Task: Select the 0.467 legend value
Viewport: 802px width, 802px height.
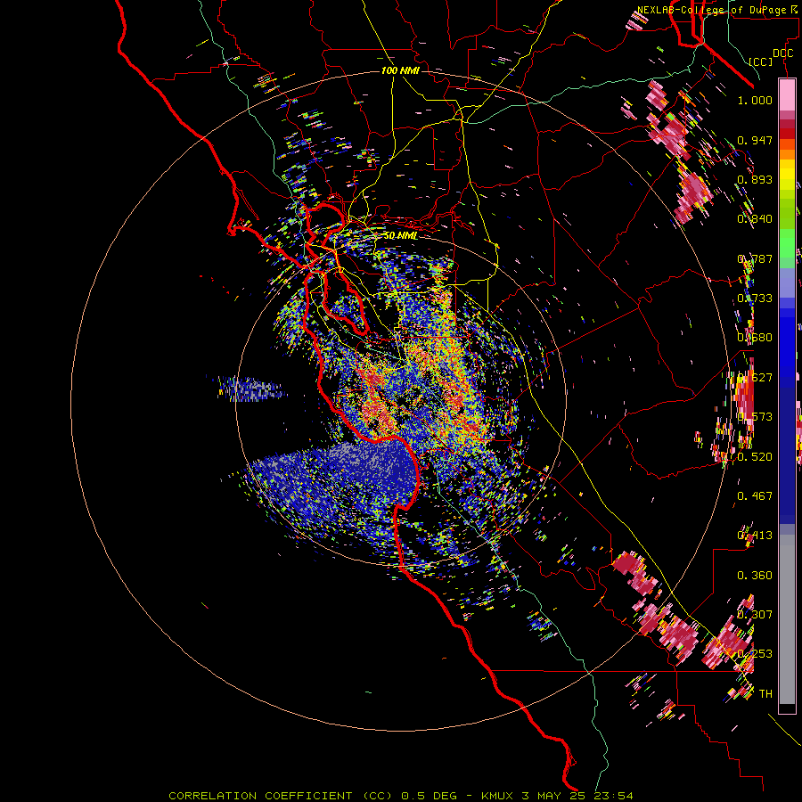Action: (x=755, y=495)
